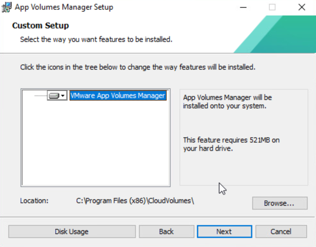Click the empty area of the feature tree

[95, 145]
